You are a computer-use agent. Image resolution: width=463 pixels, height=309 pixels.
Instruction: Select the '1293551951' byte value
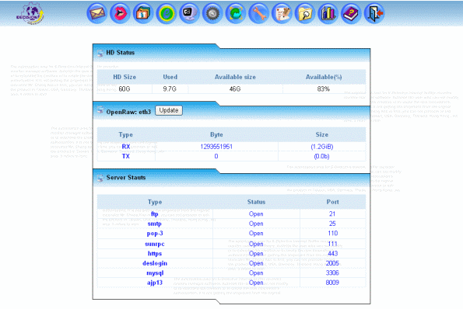pyautogui.click(x=216, y=147)
